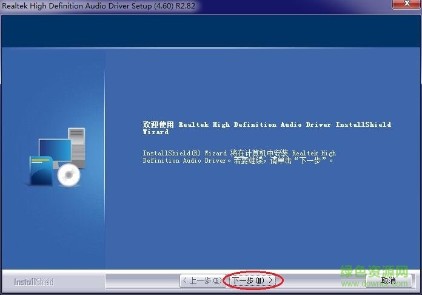Click the 下一步(N) next button
422x295 pixels.
point(253,280)
